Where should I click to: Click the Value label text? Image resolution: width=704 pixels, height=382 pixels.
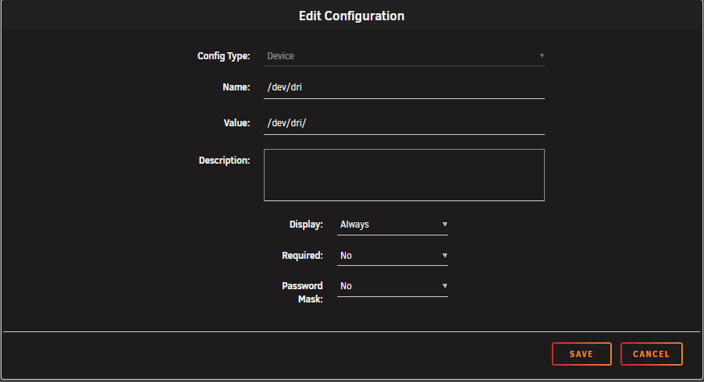(236, 123)
